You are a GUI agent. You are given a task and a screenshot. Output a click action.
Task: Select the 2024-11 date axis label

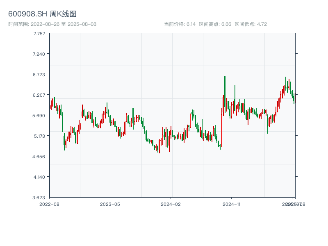(x=232, y=204)
